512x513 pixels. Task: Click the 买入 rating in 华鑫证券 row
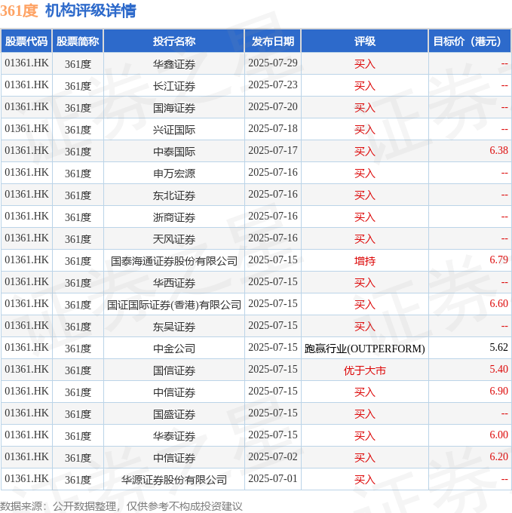(x=364, y=64)
